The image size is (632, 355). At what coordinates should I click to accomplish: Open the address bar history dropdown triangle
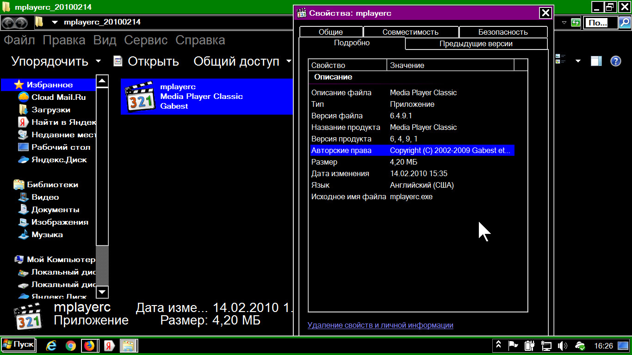(564, 22)
